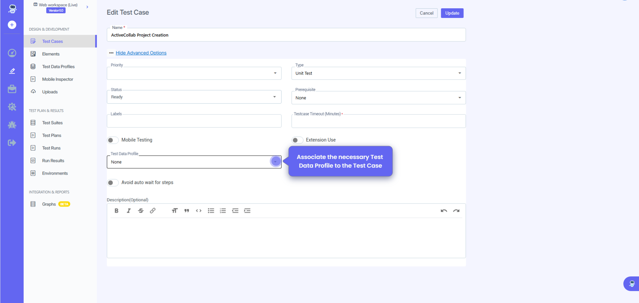The image size is (639, 303).
Task: Enable the Mobile Testing toggle
Action: [x=113, y=140]
